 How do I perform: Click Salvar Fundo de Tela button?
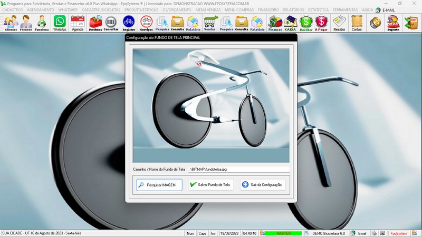[x=210, y=185]
